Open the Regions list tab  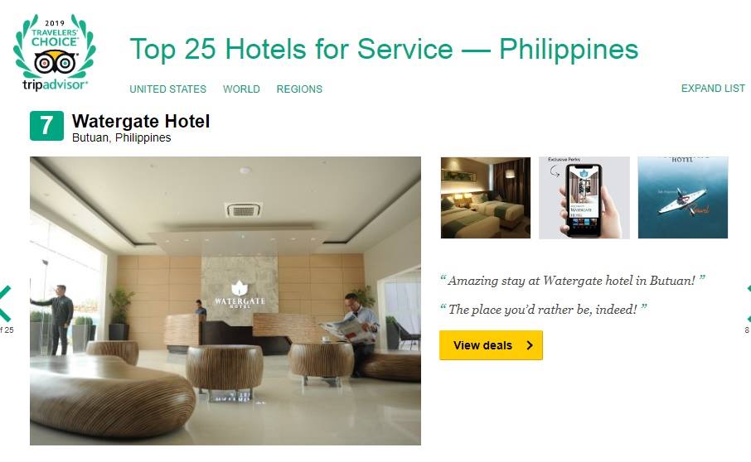point(299,89)
